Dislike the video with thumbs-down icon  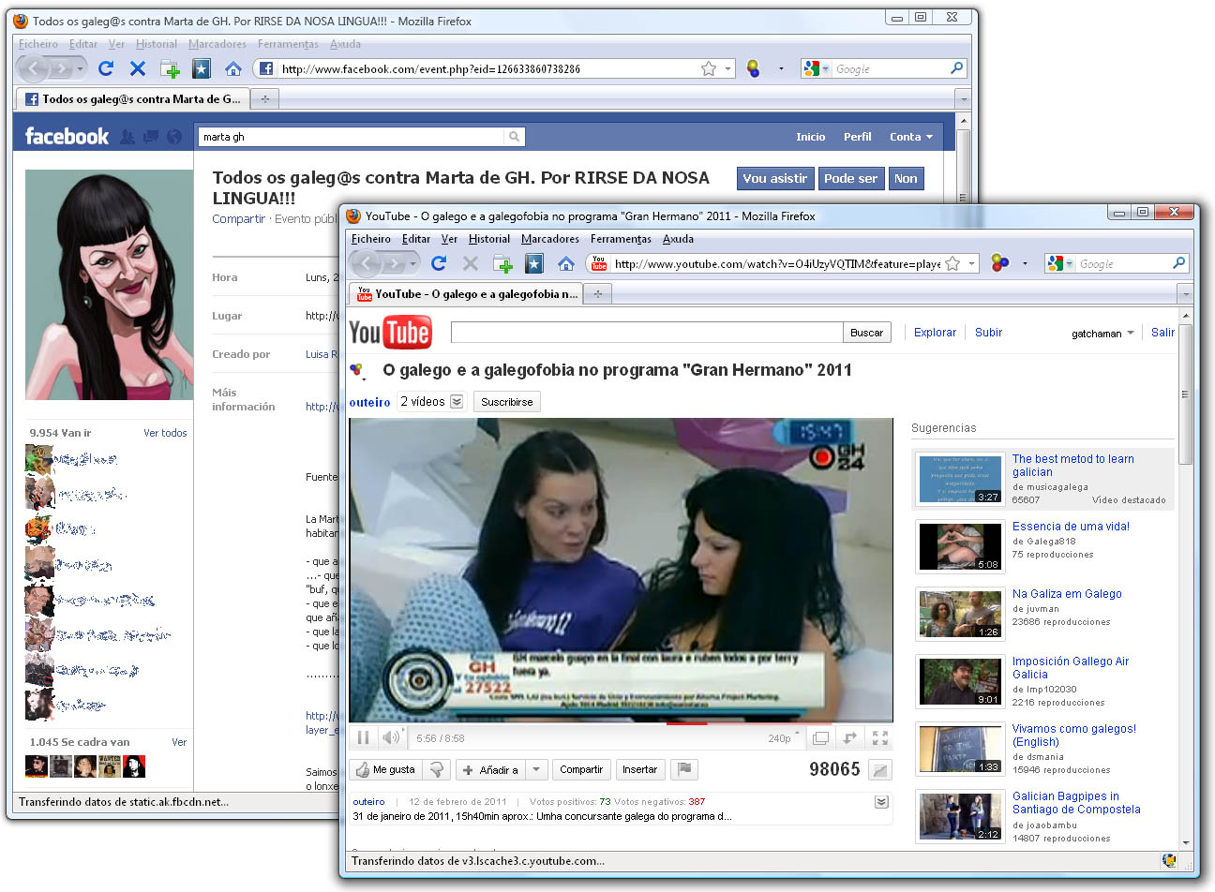(436, 769)
